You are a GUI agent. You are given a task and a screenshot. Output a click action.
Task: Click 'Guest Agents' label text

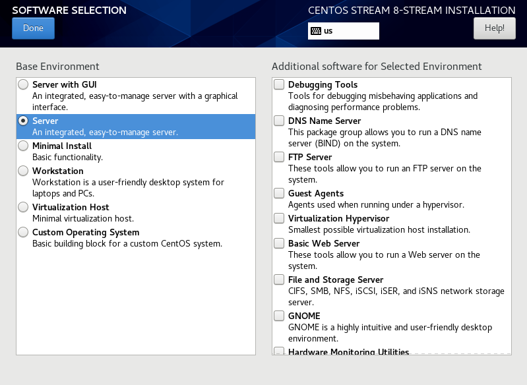(x=316, y=194)
